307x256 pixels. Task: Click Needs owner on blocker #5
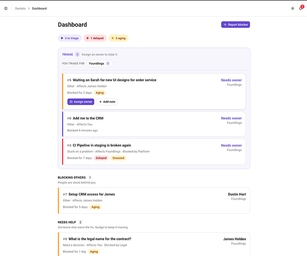(x=231, y=80)
